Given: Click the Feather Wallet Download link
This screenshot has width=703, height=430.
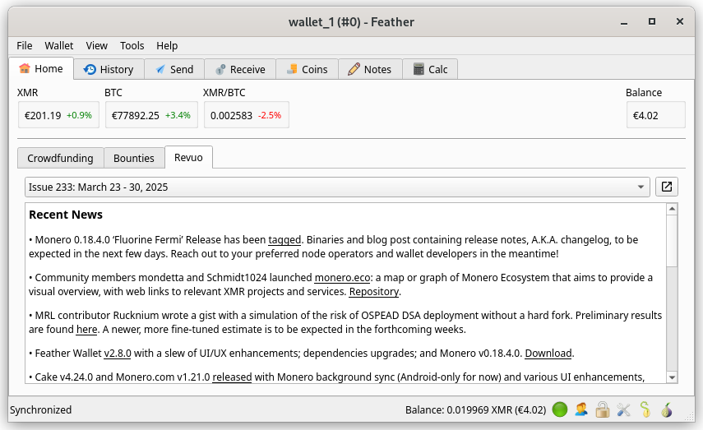Looking at the screenshot, I should point(548,354).
